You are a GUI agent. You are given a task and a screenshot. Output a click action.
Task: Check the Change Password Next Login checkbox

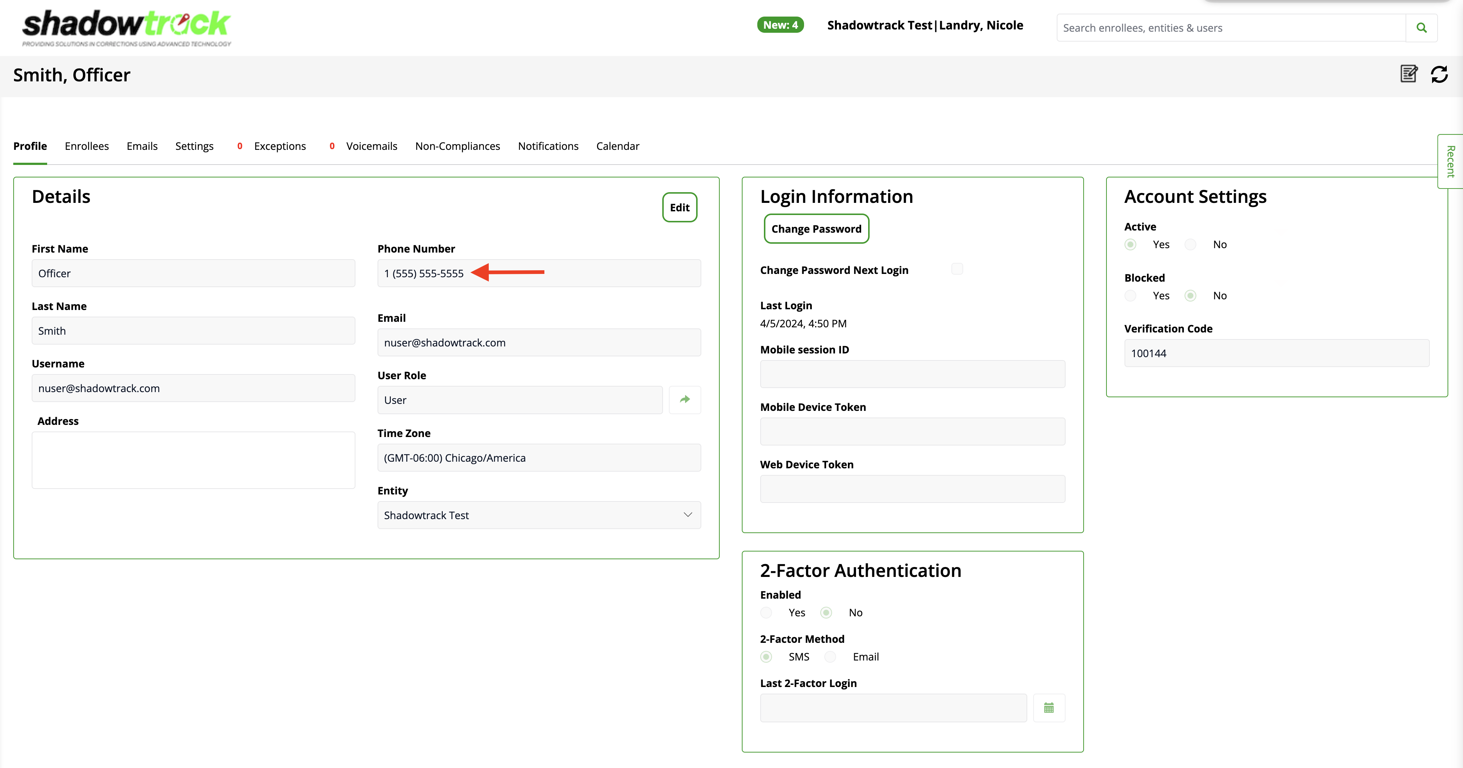pos(957,269)
